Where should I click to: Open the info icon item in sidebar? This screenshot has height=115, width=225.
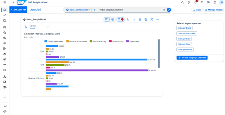pyautogui.click(x=5, y=111)
